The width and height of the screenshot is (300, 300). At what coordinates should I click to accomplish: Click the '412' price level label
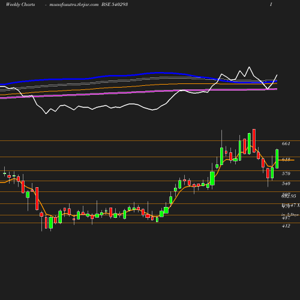point(286,226)
